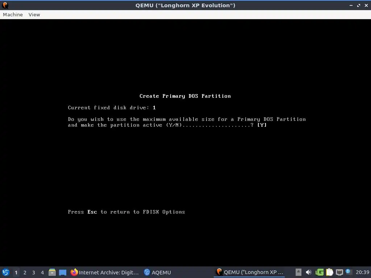Click the show desktop icon
This screenshot has height=278, width=371.
(63, 272)
